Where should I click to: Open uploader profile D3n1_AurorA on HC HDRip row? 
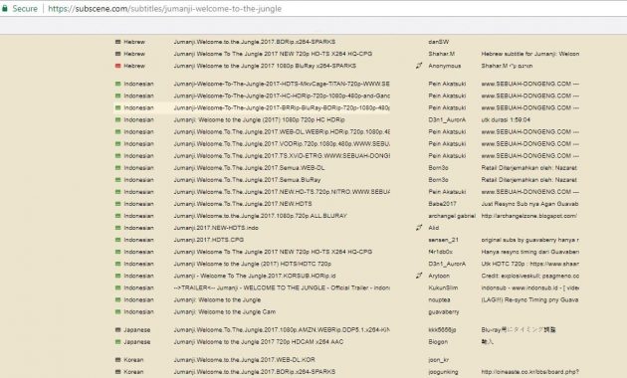point(447,120)
